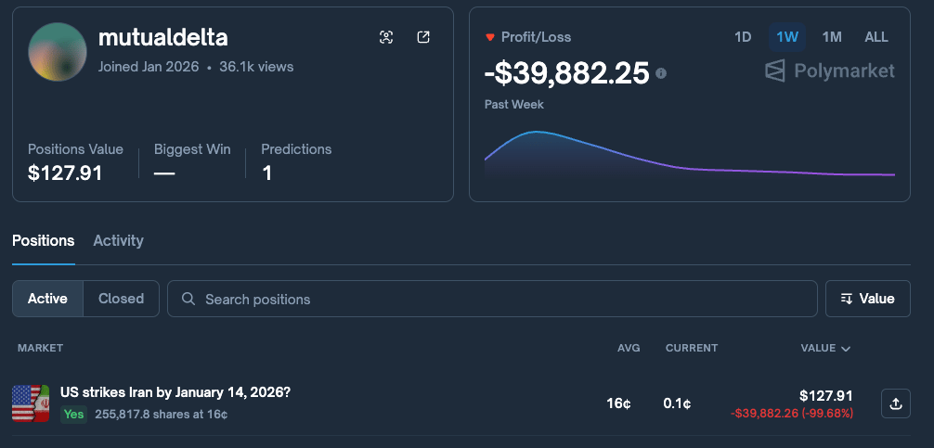
Task: Open the external link icon beside the username
Action: (x=423, y=37)
